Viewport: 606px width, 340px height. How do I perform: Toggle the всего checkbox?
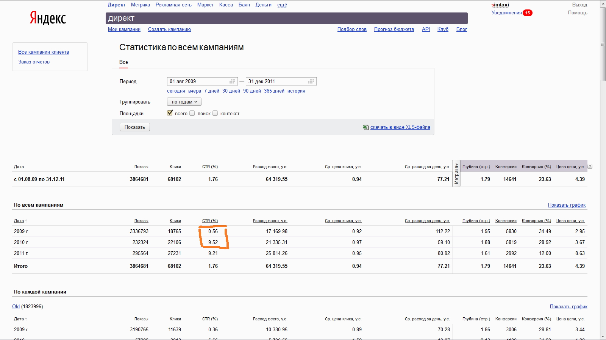(x=170, y=113)
